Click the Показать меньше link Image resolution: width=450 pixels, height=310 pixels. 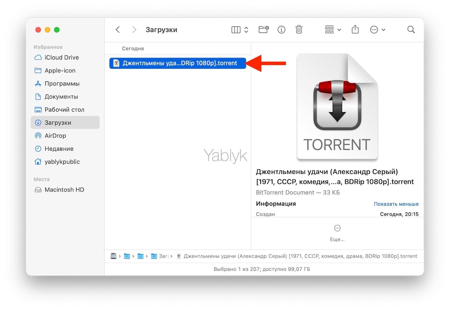pyautogui.click(x=396, y=204)
